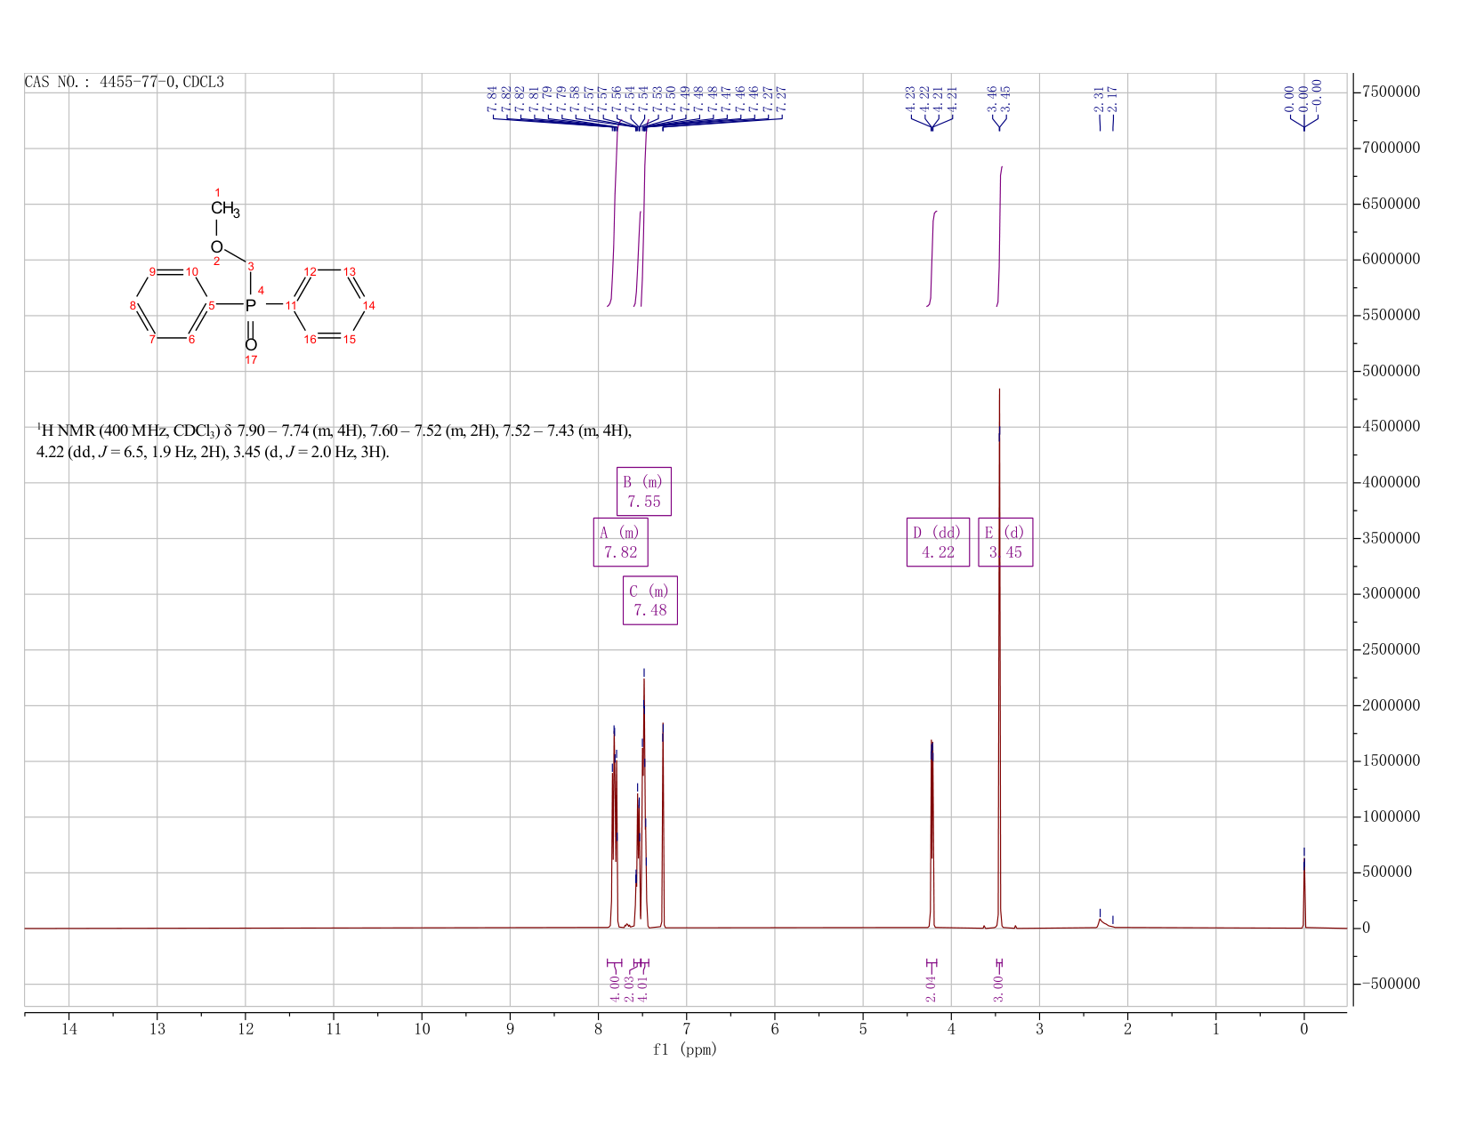Viewport: 1468px width, 1134px height.
Task: Select multiplet box D (dd) 4.22
Action: (938, 543)
